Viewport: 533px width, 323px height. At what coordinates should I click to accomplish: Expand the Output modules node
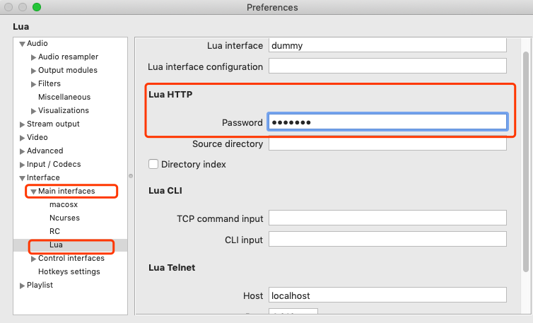click(33, 71)
